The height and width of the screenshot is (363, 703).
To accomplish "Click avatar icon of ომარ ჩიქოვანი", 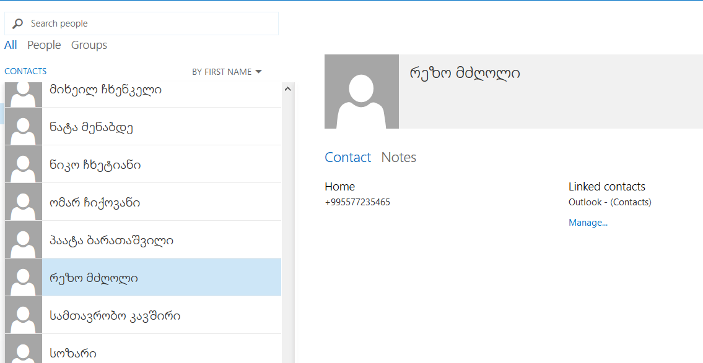I will tap(24, 202).
